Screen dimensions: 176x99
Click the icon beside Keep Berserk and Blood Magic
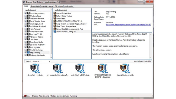[x=55, y=24]
